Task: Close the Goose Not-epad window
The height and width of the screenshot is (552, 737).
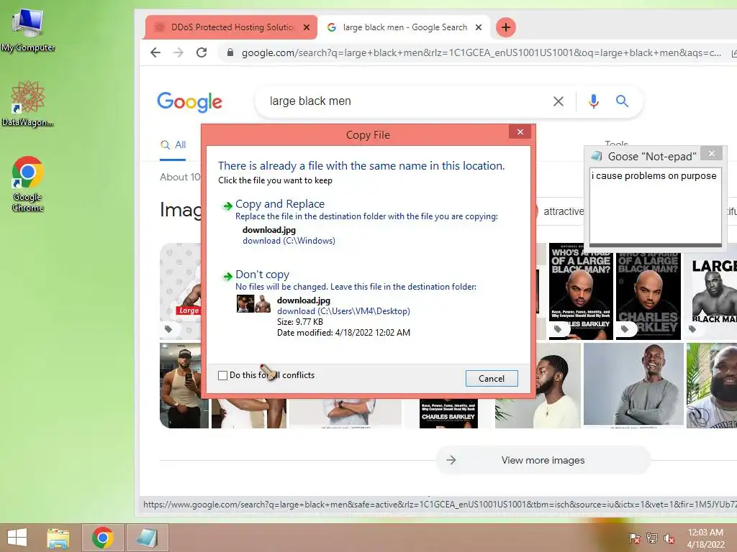Action: click(x=712, y=154)
